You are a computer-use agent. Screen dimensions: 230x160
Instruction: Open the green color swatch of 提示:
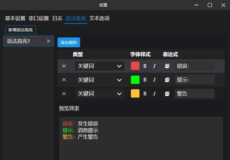(135, 80)
